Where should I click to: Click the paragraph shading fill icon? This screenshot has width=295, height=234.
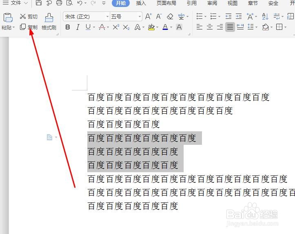coord(266,27)
